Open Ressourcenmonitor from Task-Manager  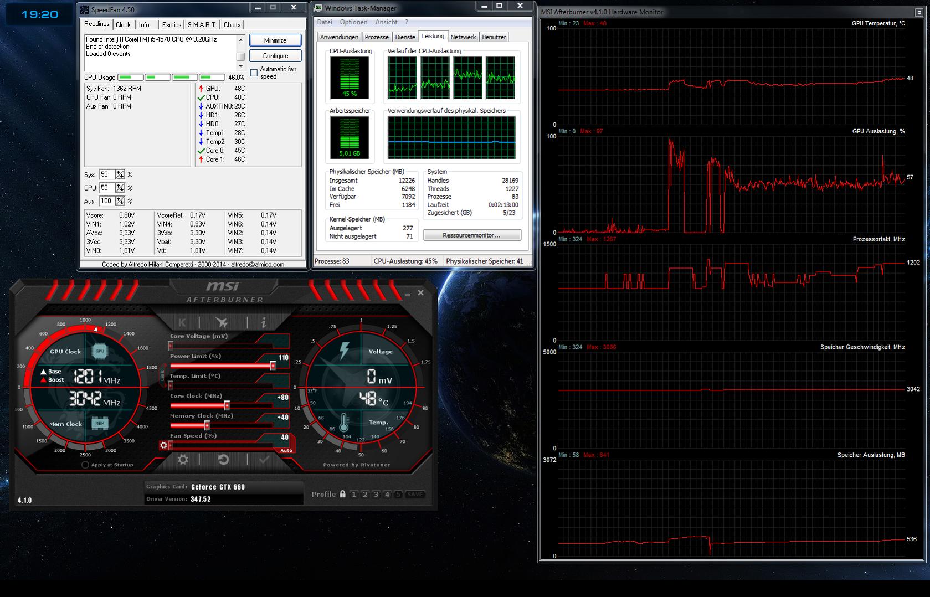tap(472, 235)
